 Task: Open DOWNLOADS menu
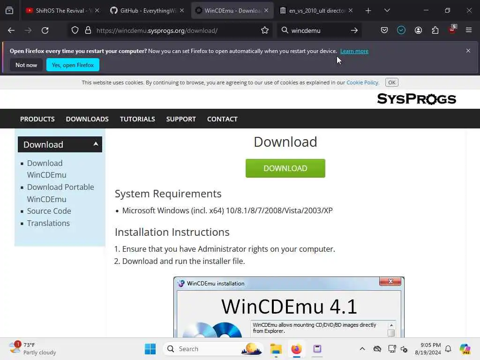tap(87, 119)
